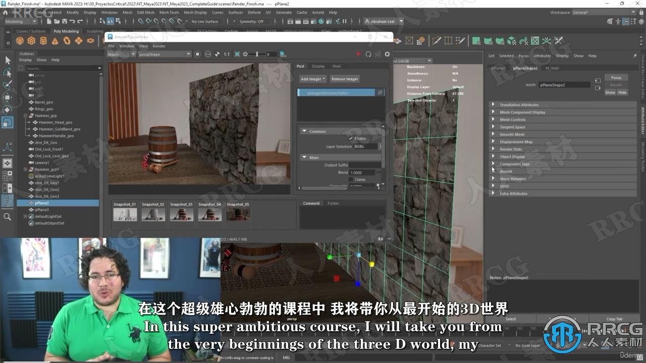The width and height of the screenshot is (646, 363).
Task: Toggle the Enable checkbox in Common section
Action: [351, 138]
